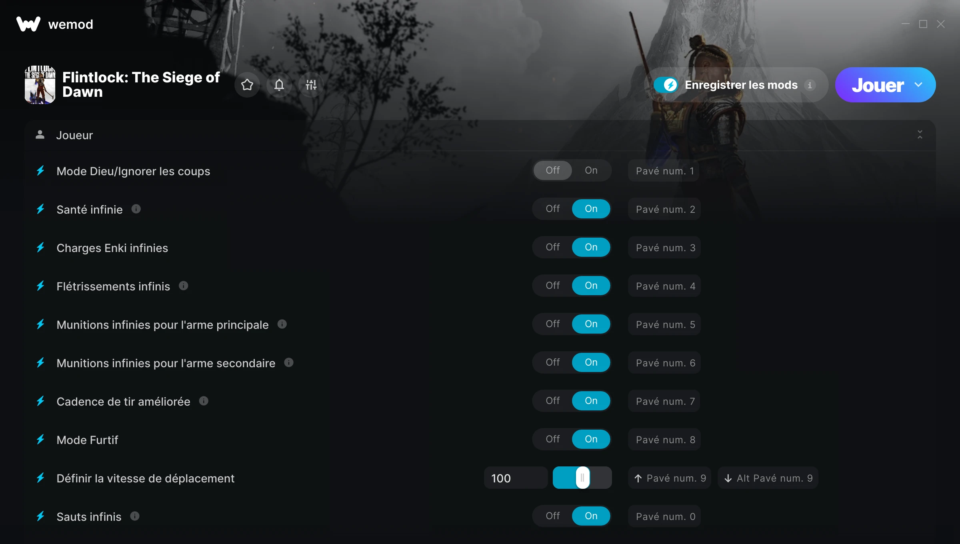This screenshot has width=960, height=544.
Task: Click info icon beside Sauts infinis
Action: click(x=135, y=516)
